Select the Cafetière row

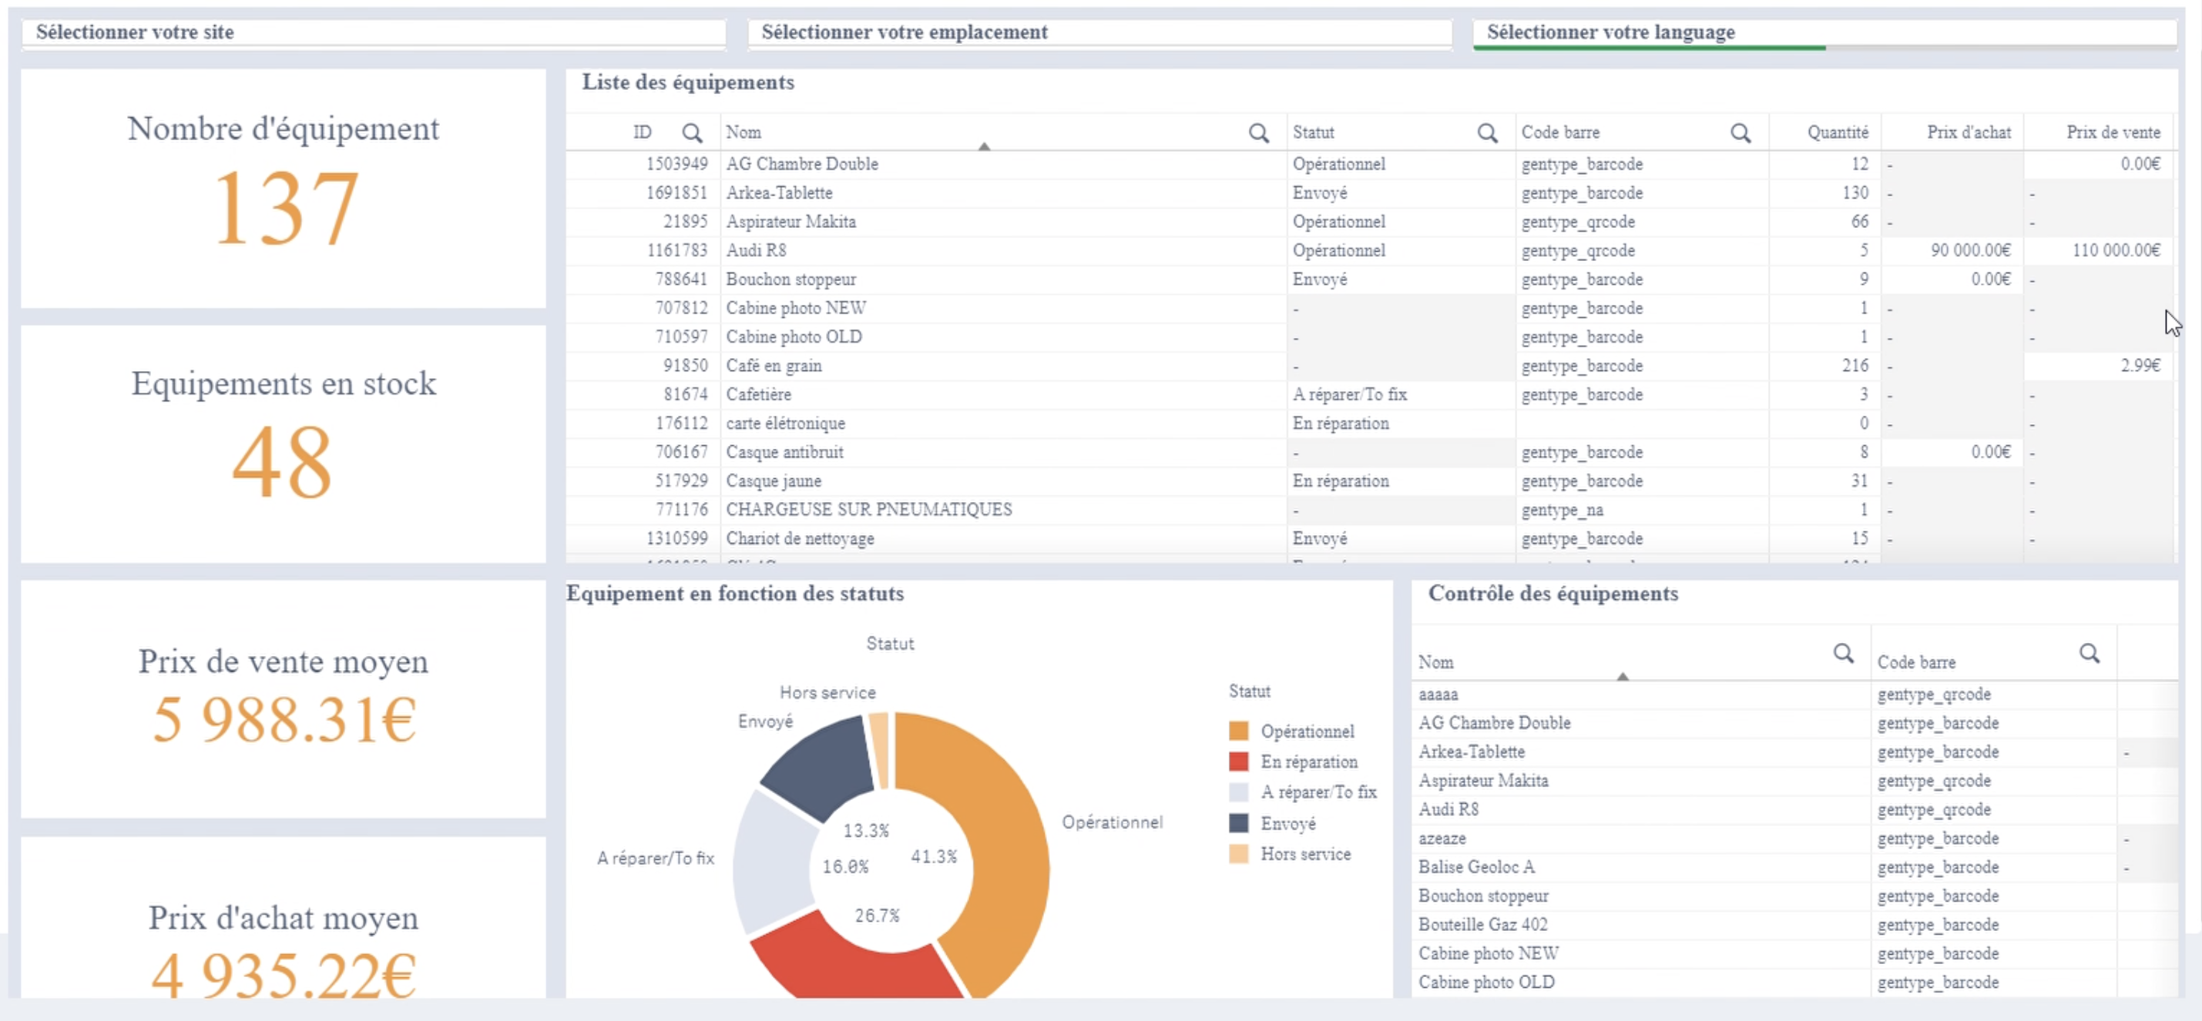[x=1370, y=395]
